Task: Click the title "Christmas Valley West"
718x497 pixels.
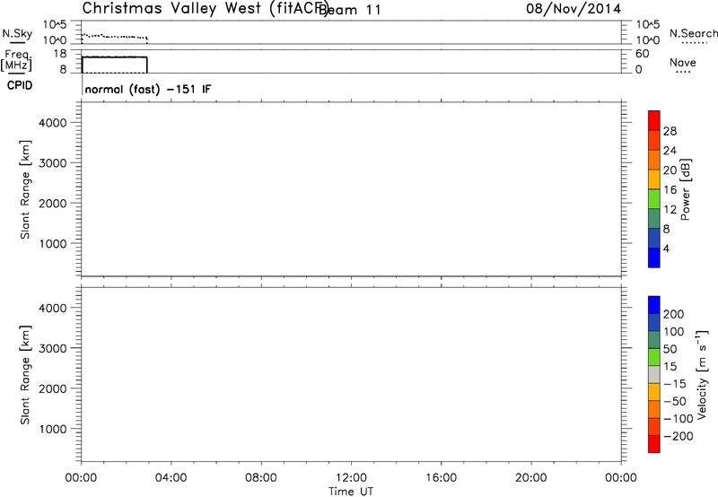Action: pyautogui.click(x=171, y=8)
